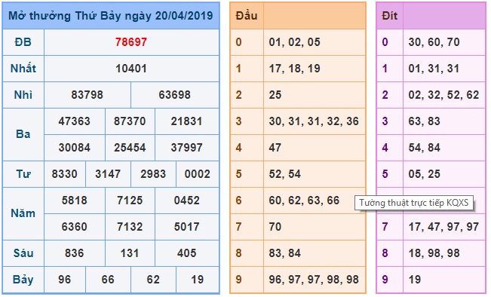Click the row index 7 in the Đít table
This screenshot has width=491, height=297.
385,227
